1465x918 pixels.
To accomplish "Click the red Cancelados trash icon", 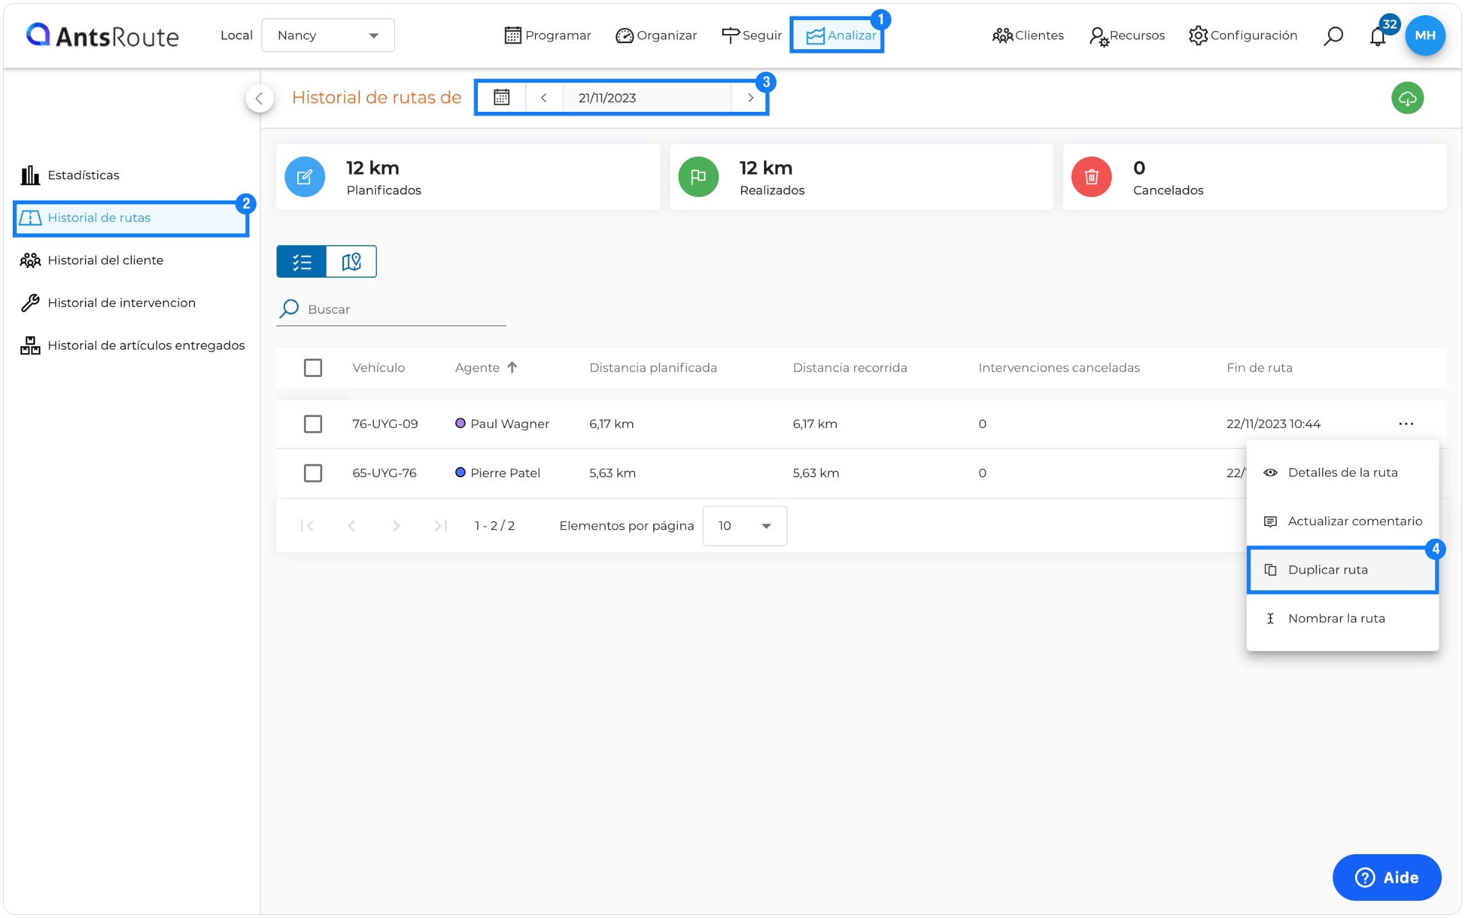I will (x=1091, y=177).
